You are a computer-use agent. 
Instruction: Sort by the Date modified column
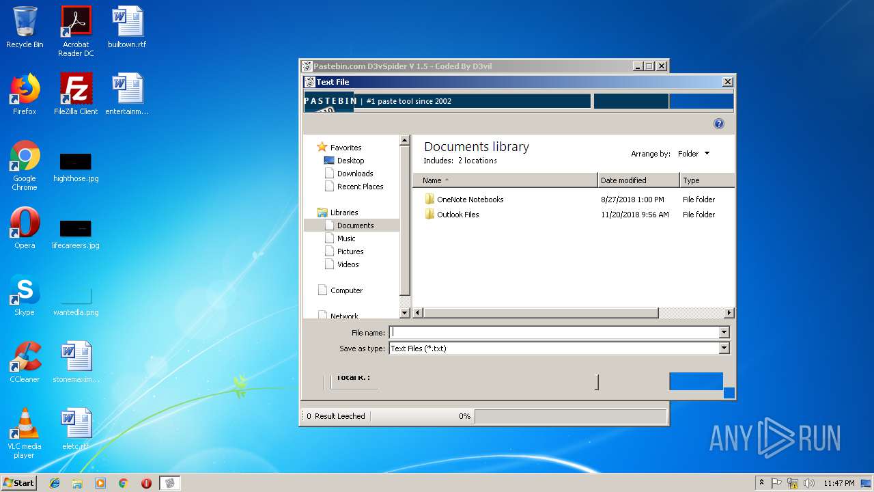pyautogui.click(x=638, y=180)
